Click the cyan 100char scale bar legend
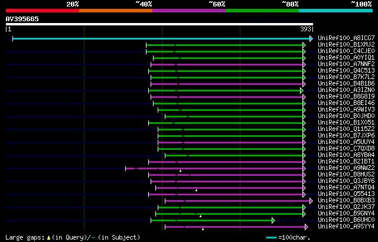Screen dimensions: 378x242 271,238
